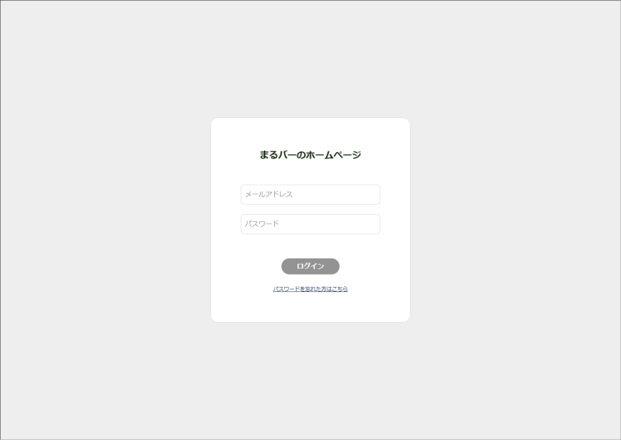Submit the form with the ログイン button
The image size is (621, 440).
(x=310, y=266)
